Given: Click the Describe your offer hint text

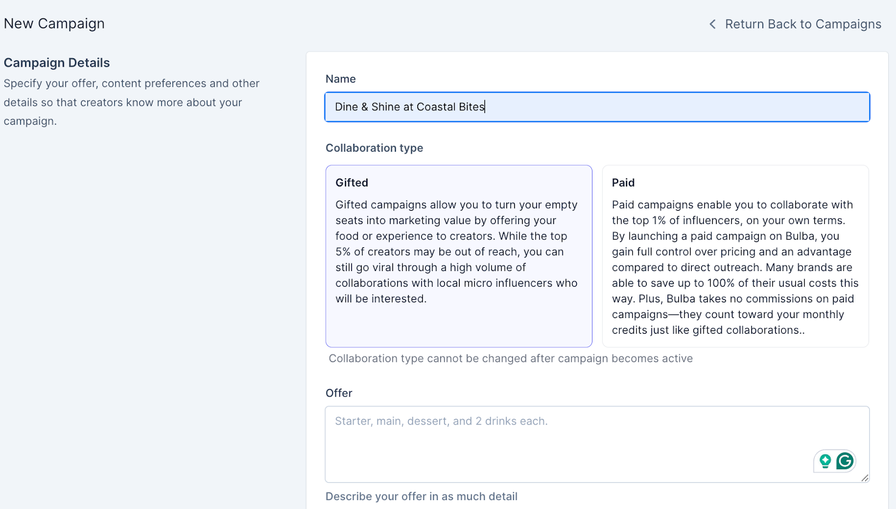Looking at the screenshot, I should tap(421, 496).
